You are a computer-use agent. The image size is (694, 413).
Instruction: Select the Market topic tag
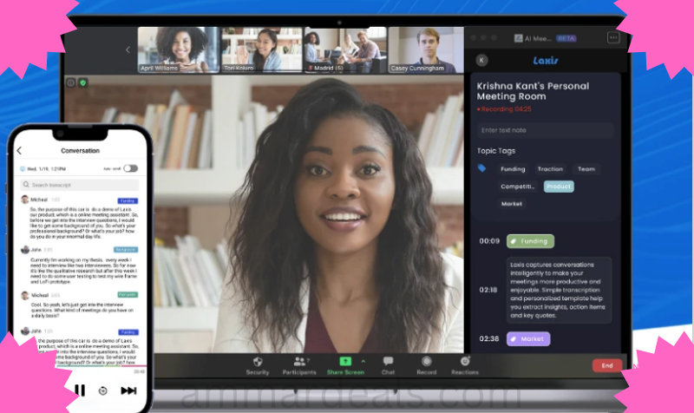[512, 204]
